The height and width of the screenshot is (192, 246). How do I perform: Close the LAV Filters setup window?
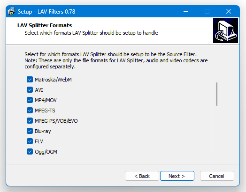pyautogui.click(x=229, y=11)
